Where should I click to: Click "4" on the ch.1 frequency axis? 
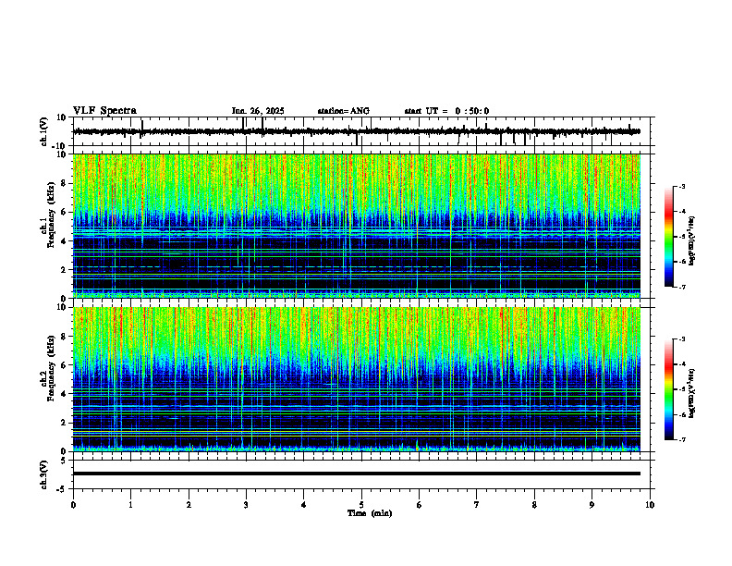[65, 241]
